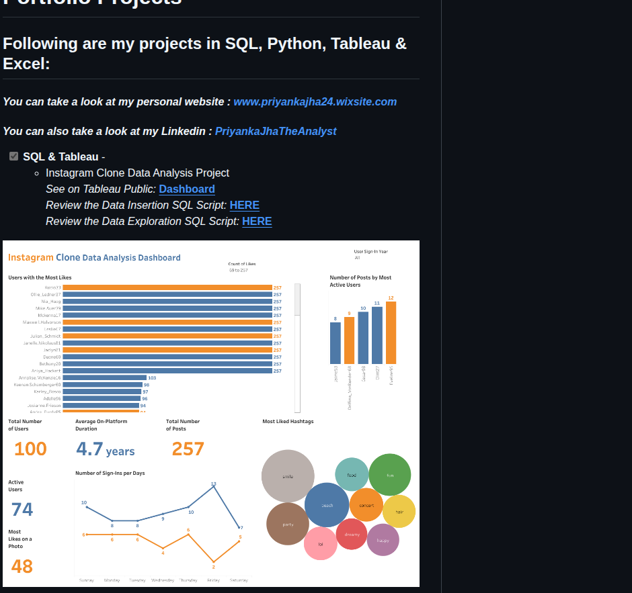Viewport: 632px width, 593px height.
Task: Click the teal 'food' hashtag bubble
Action: coord(352,475)
